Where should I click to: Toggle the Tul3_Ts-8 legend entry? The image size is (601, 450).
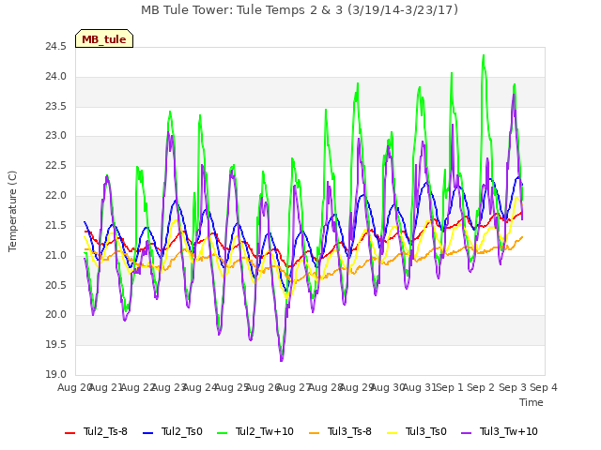tap(340, 431)
